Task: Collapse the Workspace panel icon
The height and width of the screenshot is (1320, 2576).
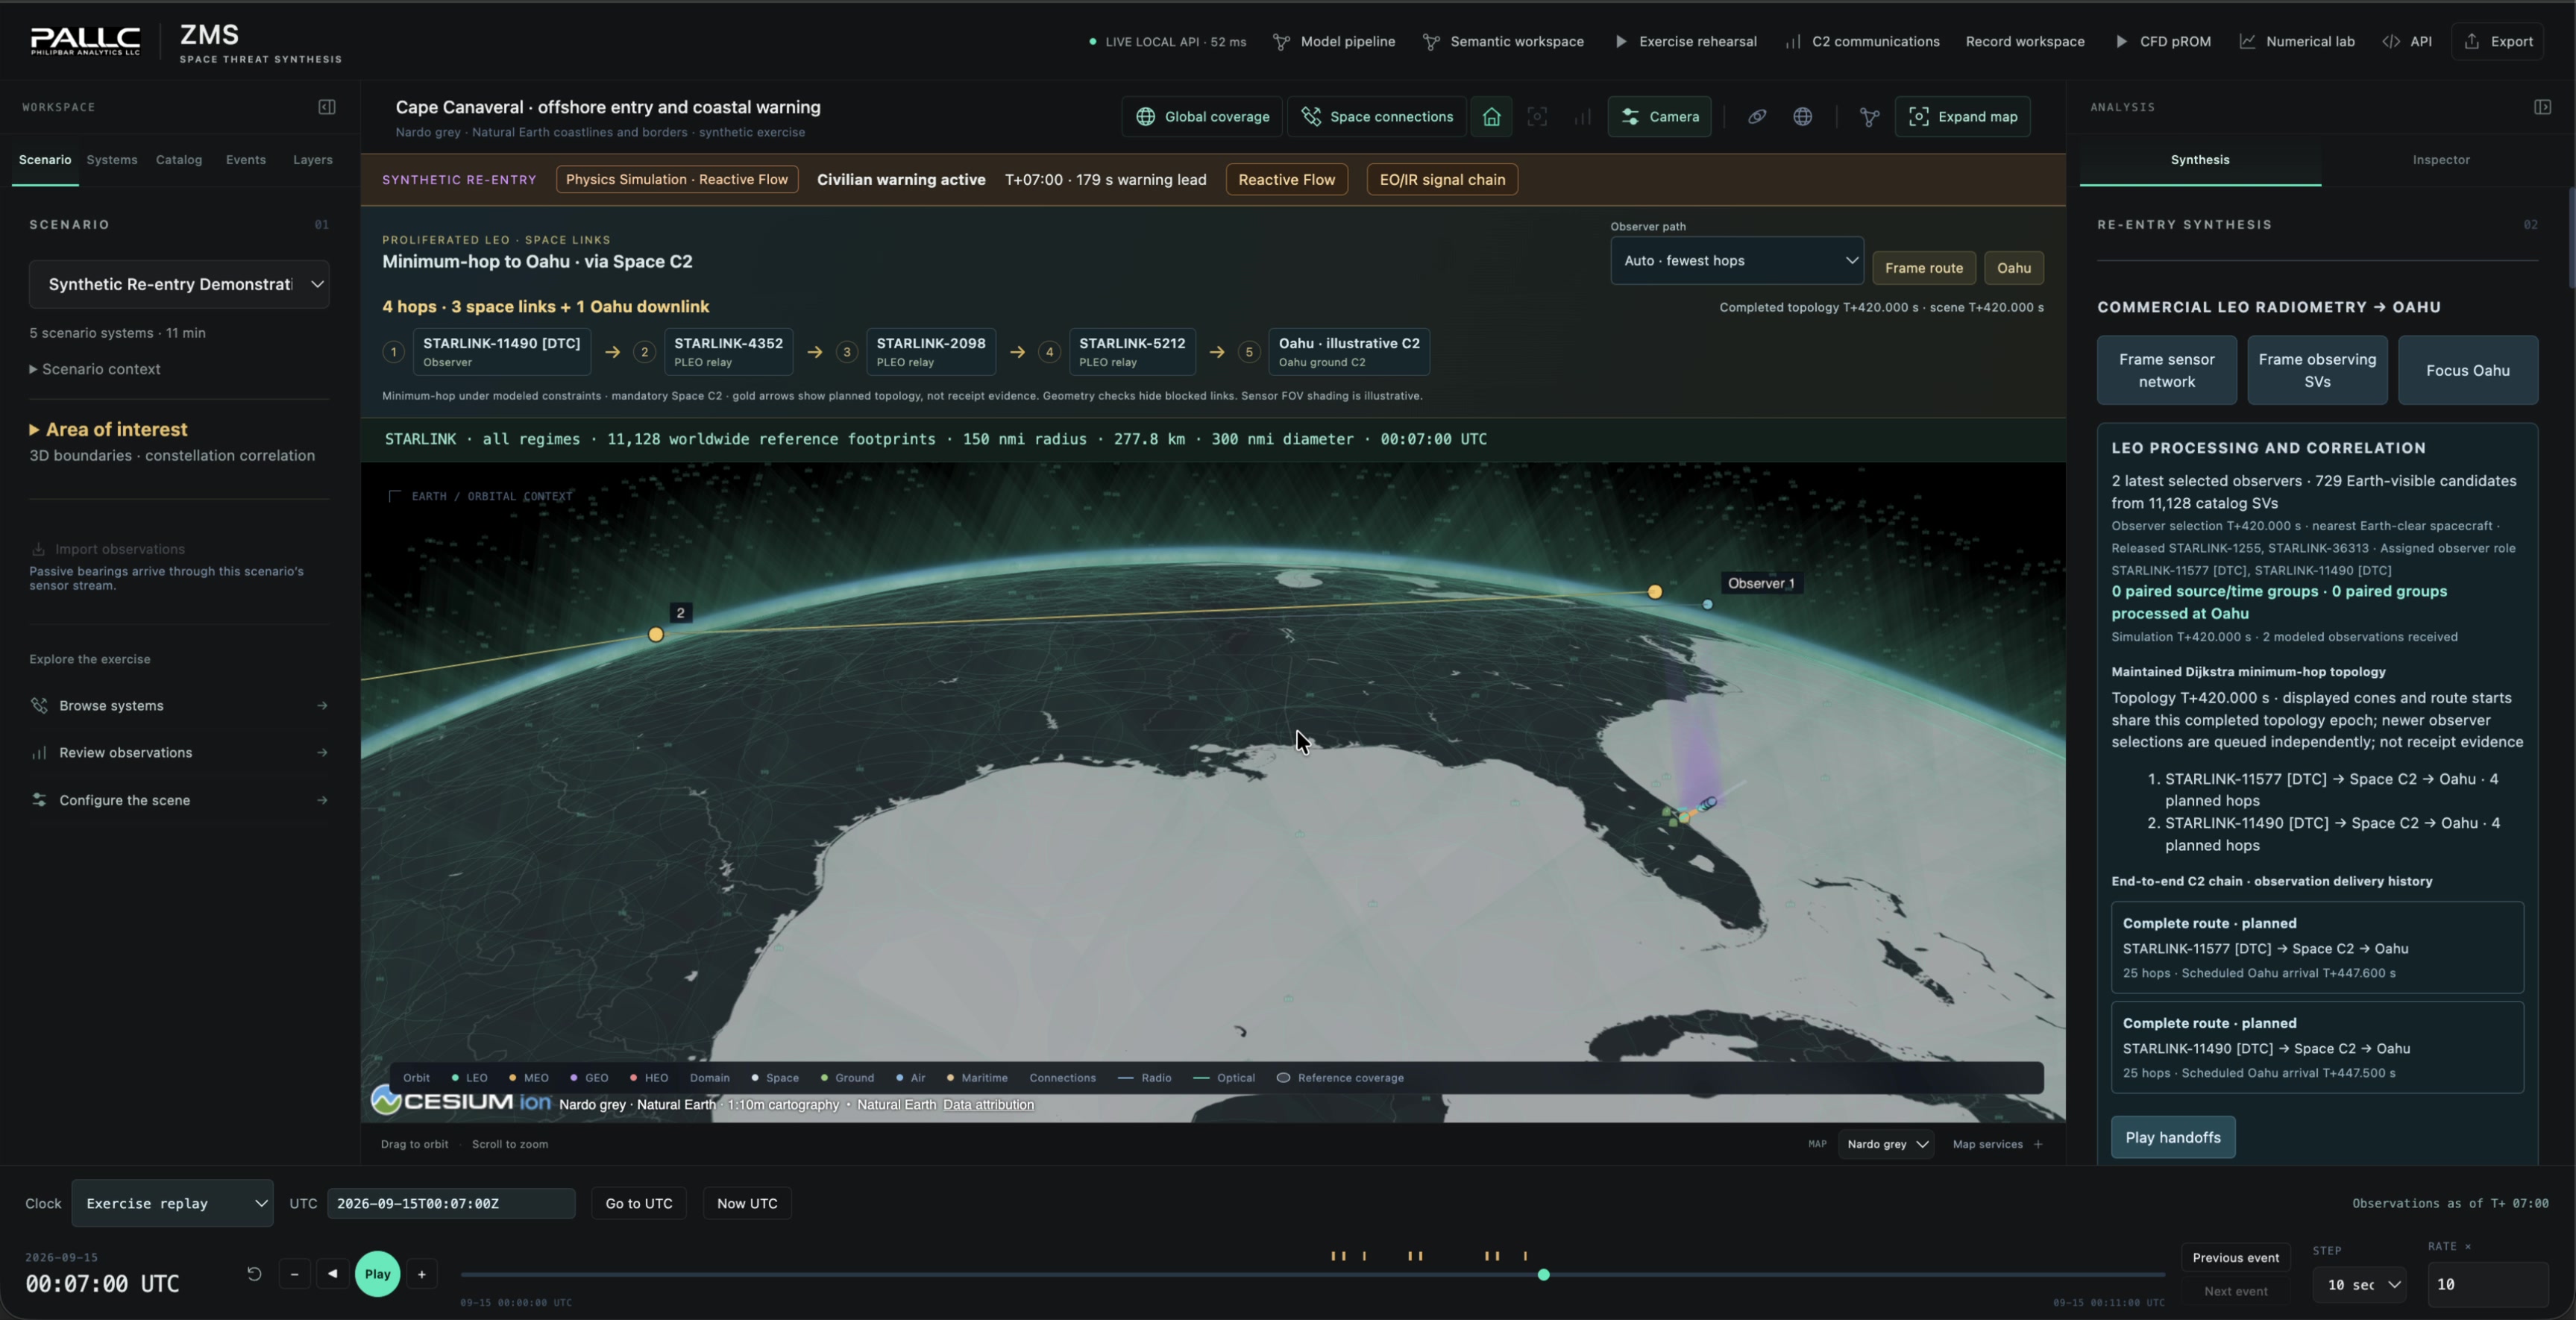Action: tap(327, 107)
